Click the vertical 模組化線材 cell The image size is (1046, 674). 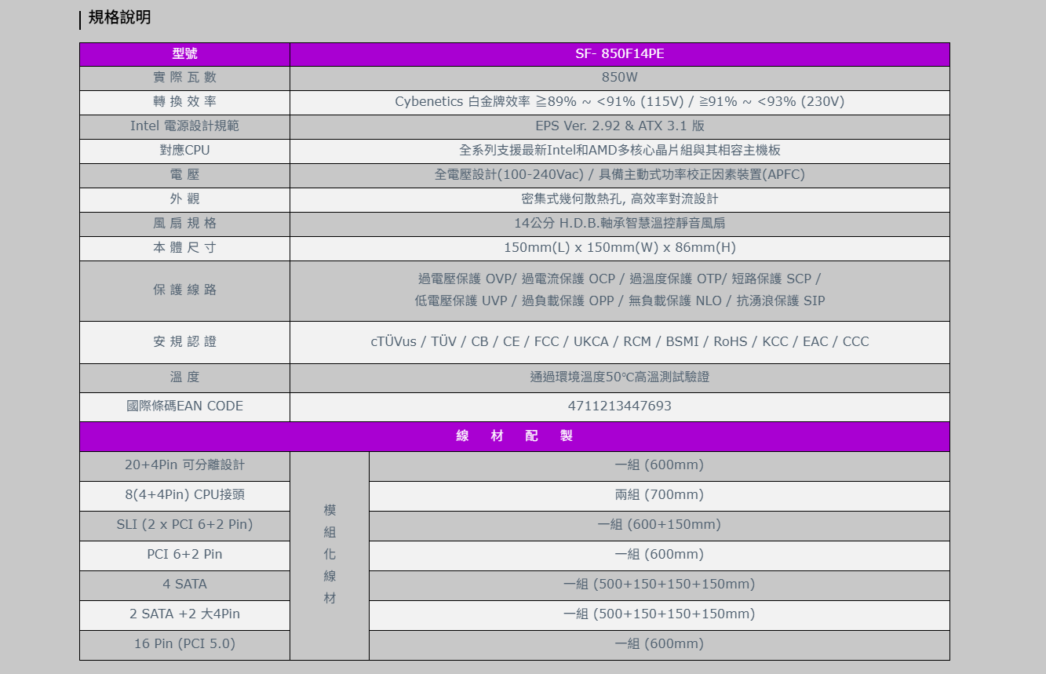(330, 555)
